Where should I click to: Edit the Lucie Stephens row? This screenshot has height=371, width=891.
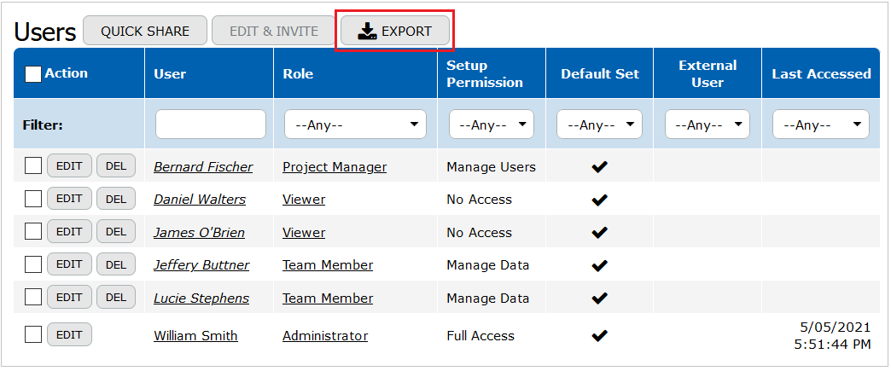(x=69, y=297)
